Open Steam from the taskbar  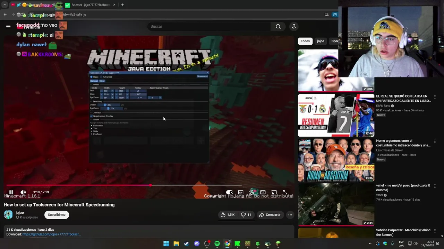[x=186, y=243]
